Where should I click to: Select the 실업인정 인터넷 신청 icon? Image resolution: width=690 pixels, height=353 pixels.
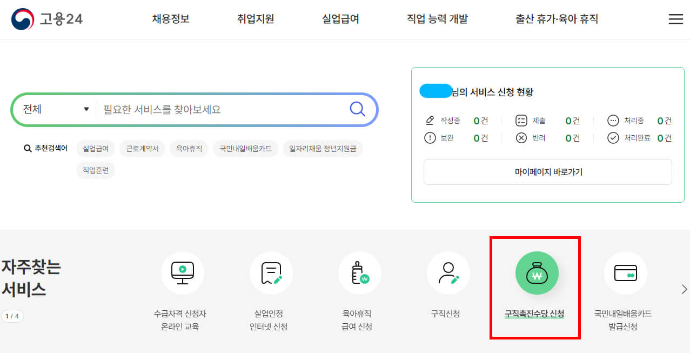coord(271,273)
